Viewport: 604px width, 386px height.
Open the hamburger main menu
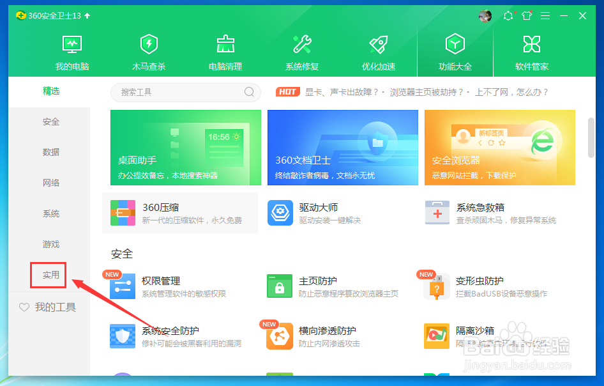tap(545, 15)
